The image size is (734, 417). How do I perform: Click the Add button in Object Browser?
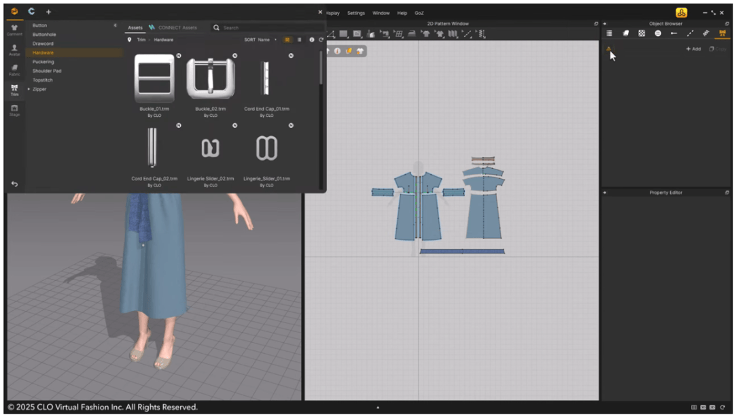tap(693, 49)
